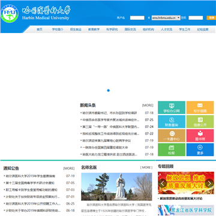Viewport: 216px width, 216px height.
Task: Open 教育教学 navigation menu item
Action: point(94,29)
